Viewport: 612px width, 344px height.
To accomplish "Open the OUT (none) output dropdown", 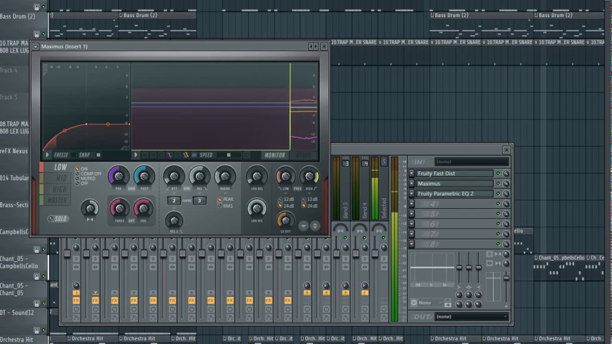I will [x=471, y=316].
